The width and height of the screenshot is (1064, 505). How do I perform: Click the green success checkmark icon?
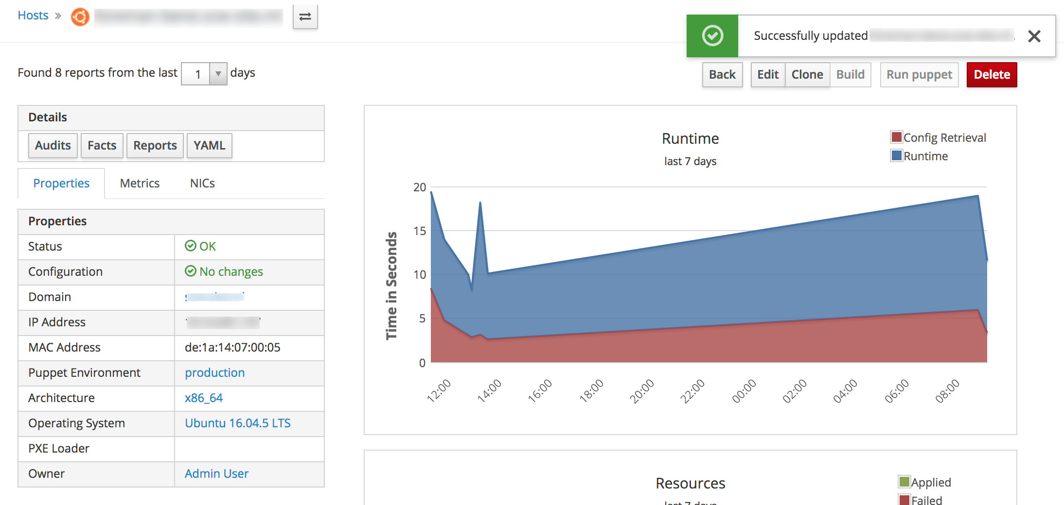(x=712, y=36)
